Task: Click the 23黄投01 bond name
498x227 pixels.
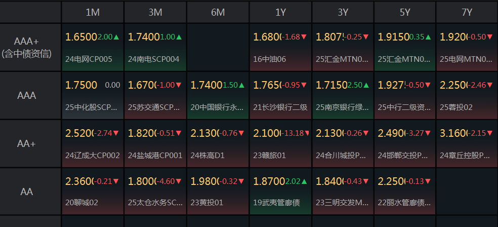Action: point(206,203)
